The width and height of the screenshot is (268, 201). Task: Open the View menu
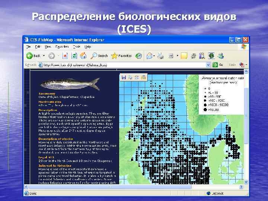coord(48,47)
